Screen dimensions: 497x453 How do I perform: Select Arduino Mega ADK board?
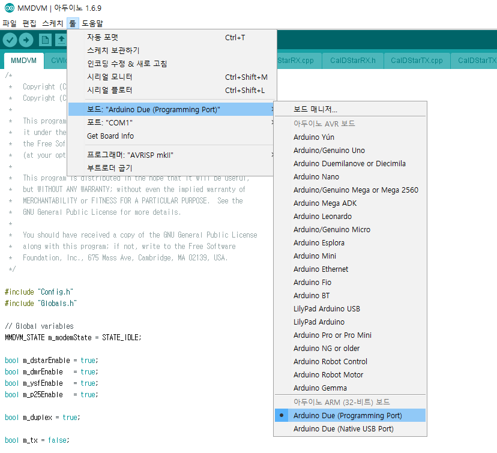pos(350,203)
